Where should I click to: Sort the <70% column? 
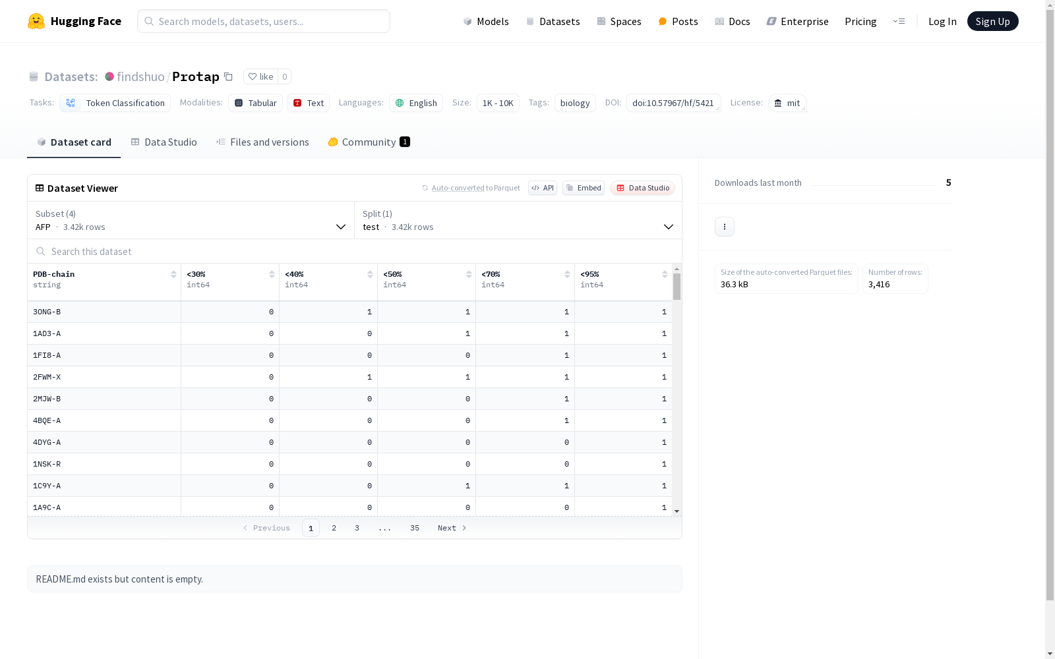(x=567, y=274)
